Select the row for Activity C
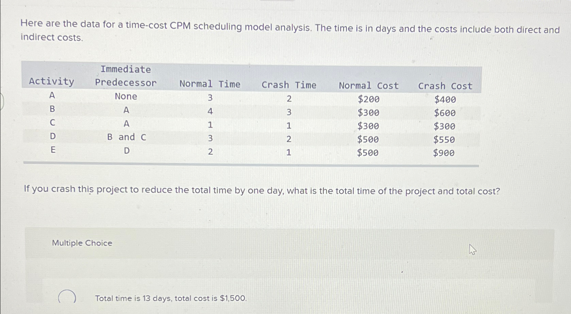This screenshot has width=571, height=314. 53,124
